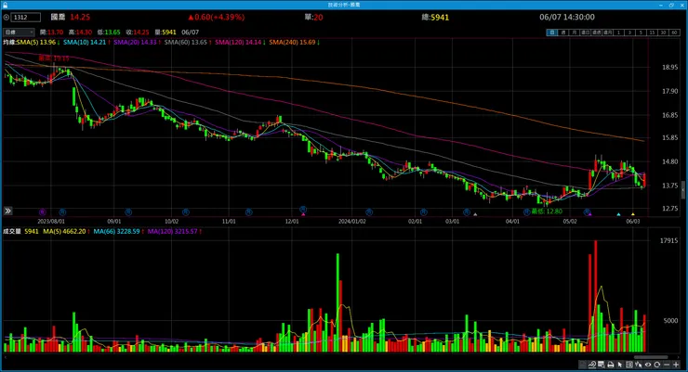688x372 pixels.
Task: Click the vertical scrollbar handle at right edge
Action: [683, 190]
